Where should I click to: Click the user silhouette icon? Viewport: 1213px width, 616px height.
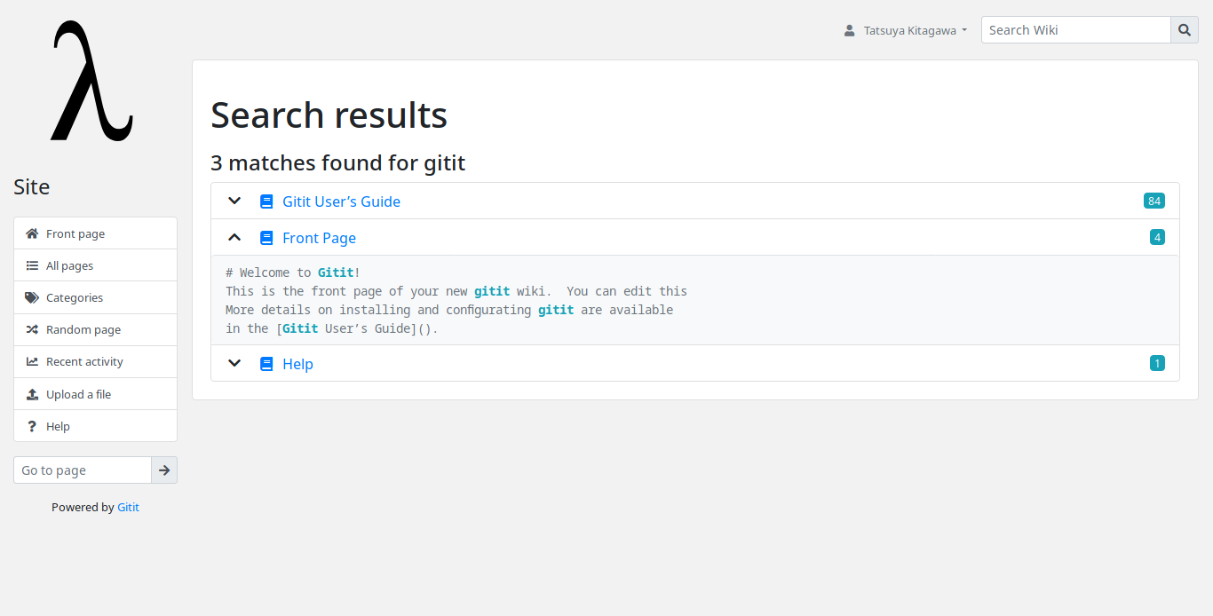coord(849,30)
